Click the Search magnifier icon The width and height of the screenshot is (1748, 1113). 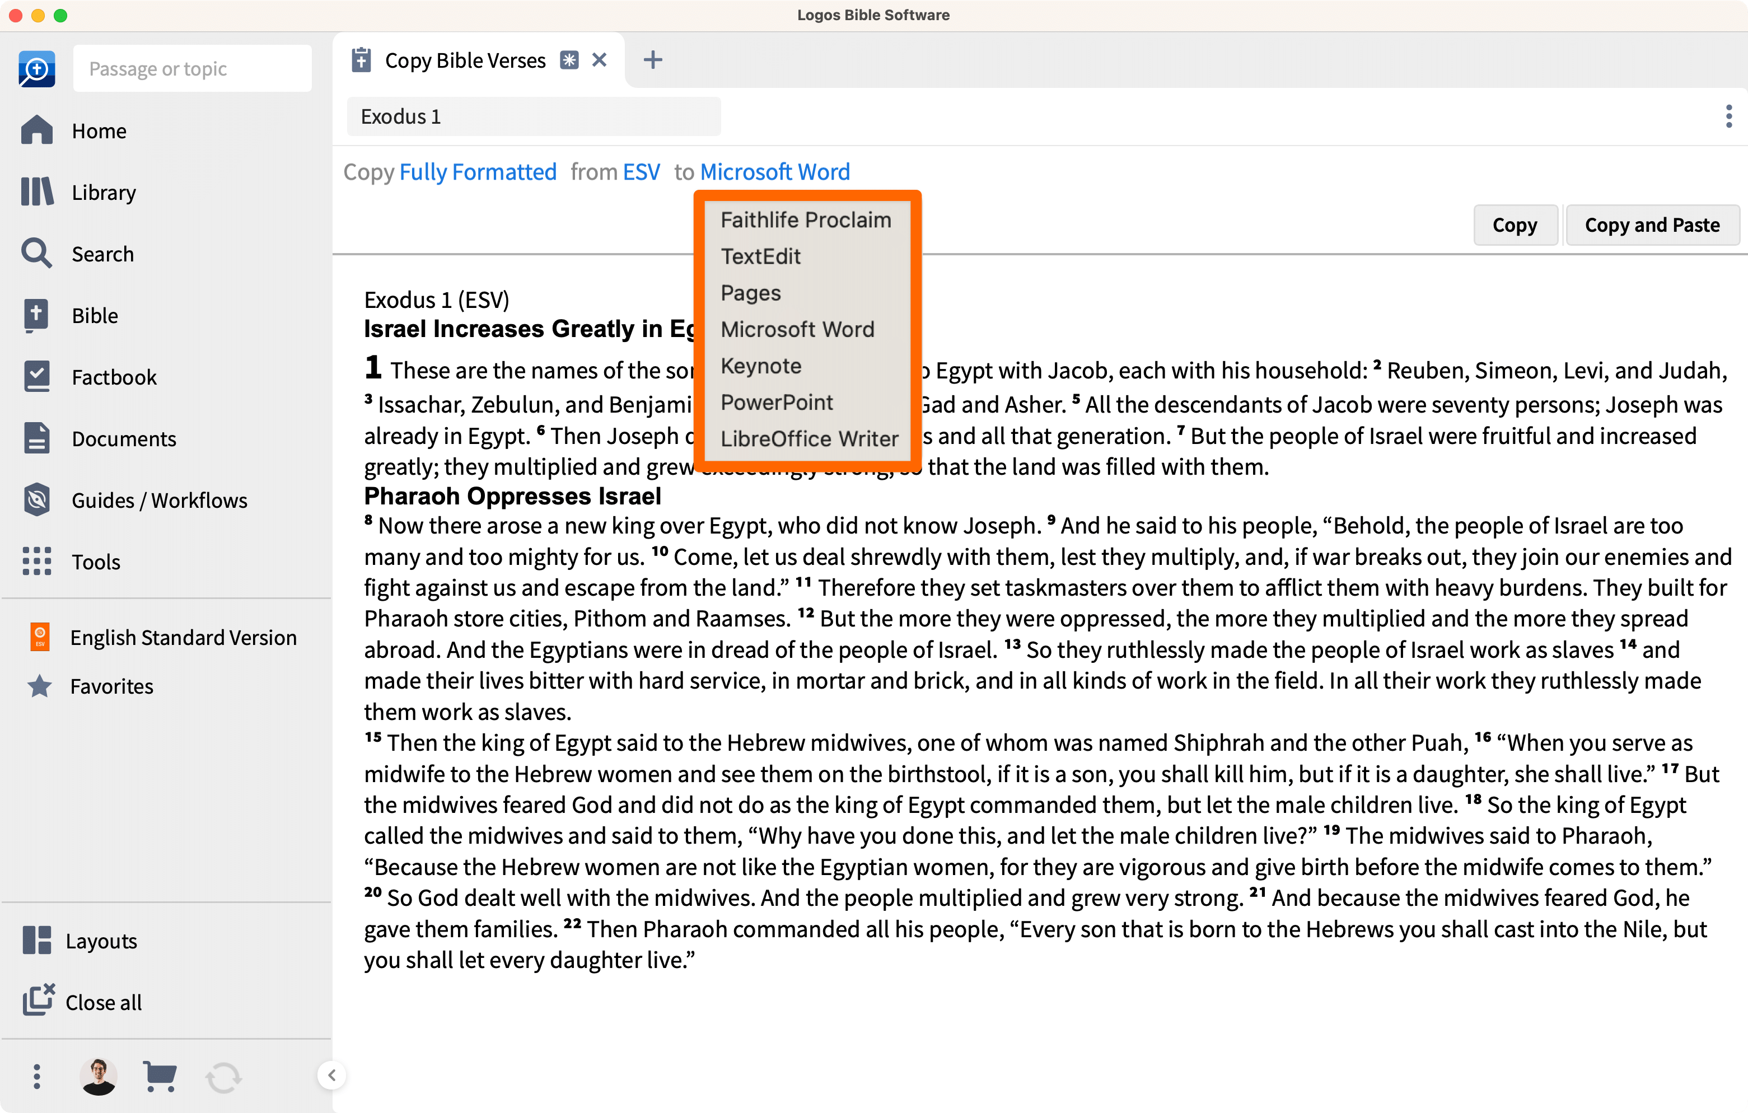[x=37, y=254]
